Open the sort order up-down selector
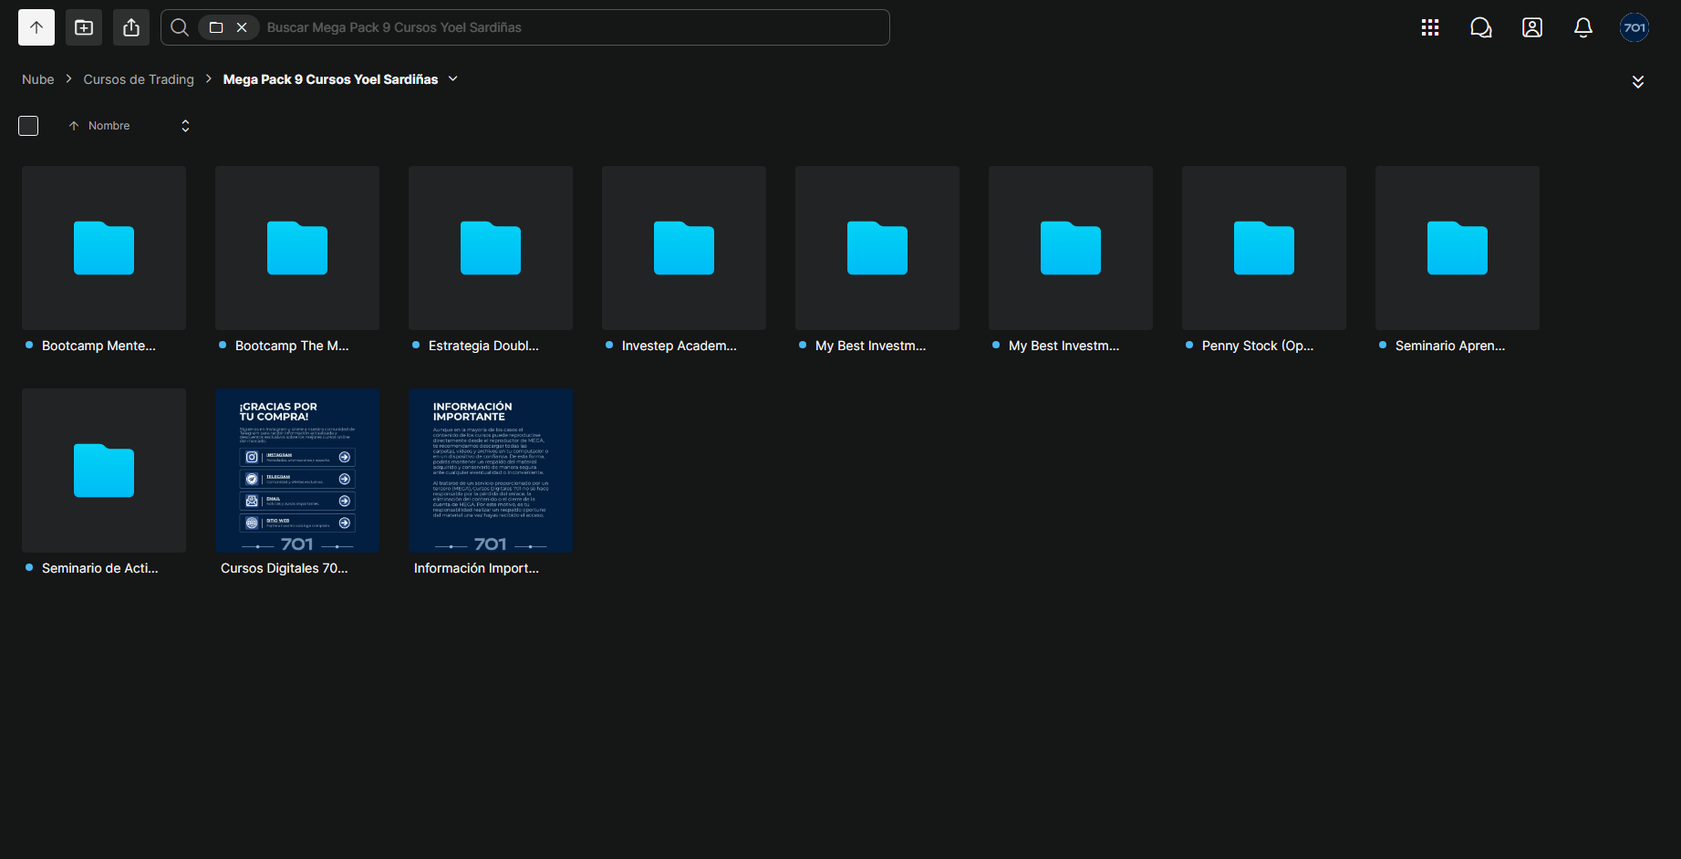The image size is (1681, 859). (185, 126)
